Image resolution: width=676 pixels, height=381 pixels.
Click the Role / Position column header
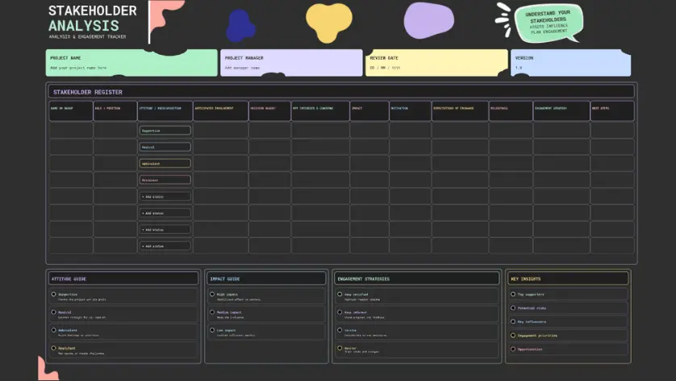pyautogui.click(x=115, y=111)
